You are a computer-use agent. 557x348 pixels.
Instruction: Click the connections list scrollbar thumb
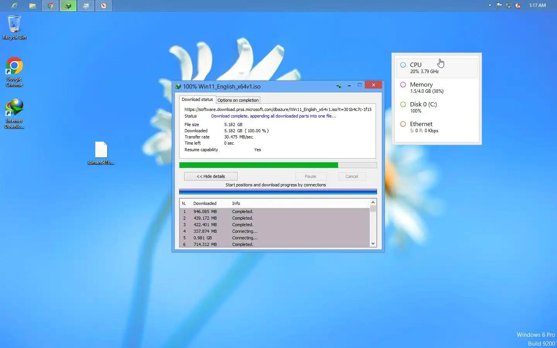pos(373,209)
